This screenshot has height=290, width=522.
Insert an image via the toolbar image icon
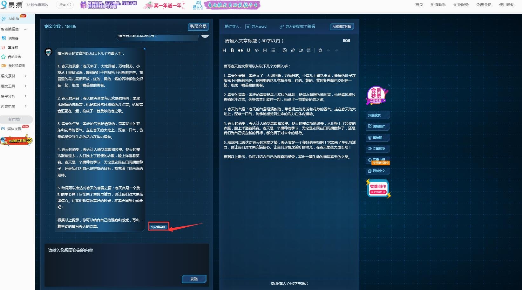285,50
